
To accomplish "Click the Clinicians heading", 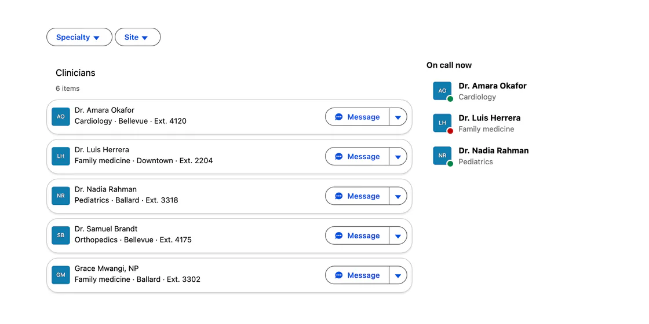I will (x=75, y=73).
